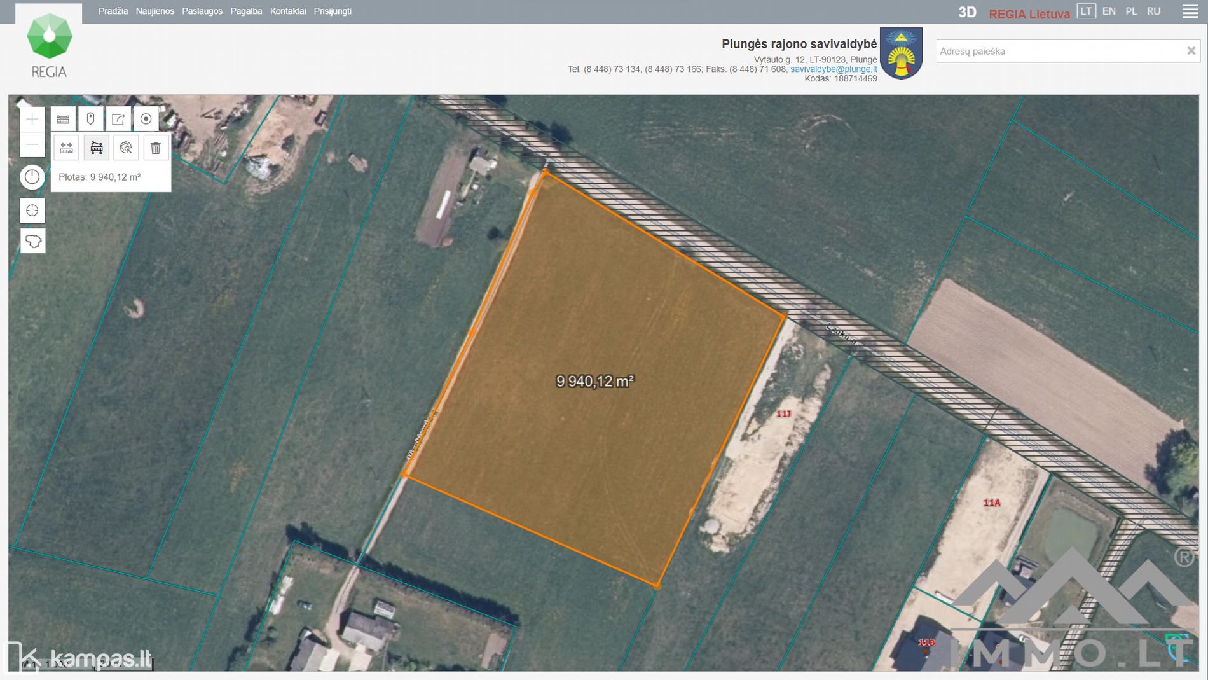Click the share map icon
The width and height of the screenshot is (1208, 680).
(118, 119)
